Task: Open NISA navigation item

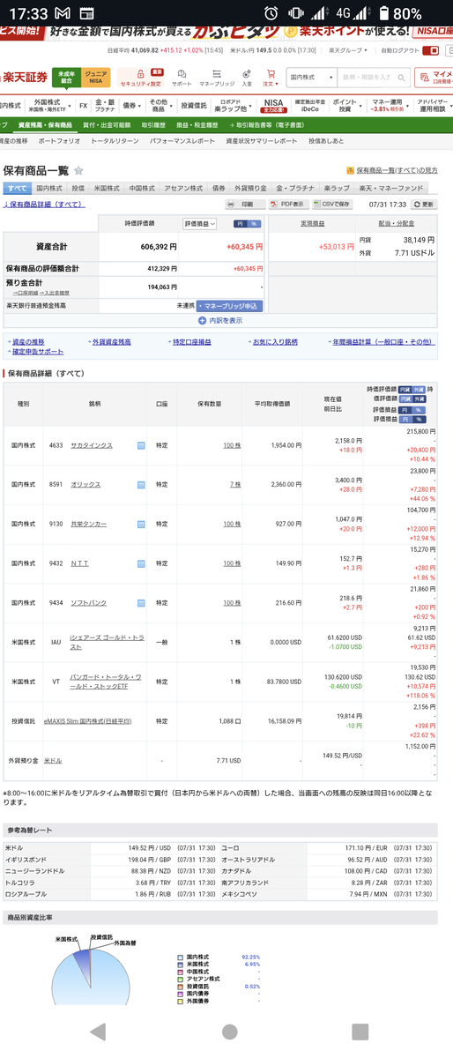Action: [x=273, y=105]
